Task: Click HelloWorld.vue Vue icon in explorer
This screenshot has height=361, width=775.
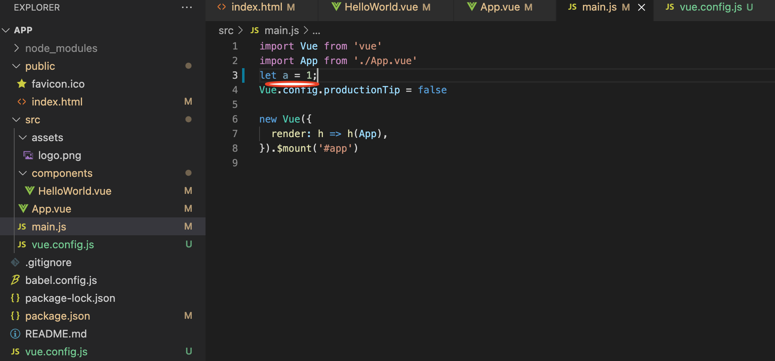Action: [29, 191]
